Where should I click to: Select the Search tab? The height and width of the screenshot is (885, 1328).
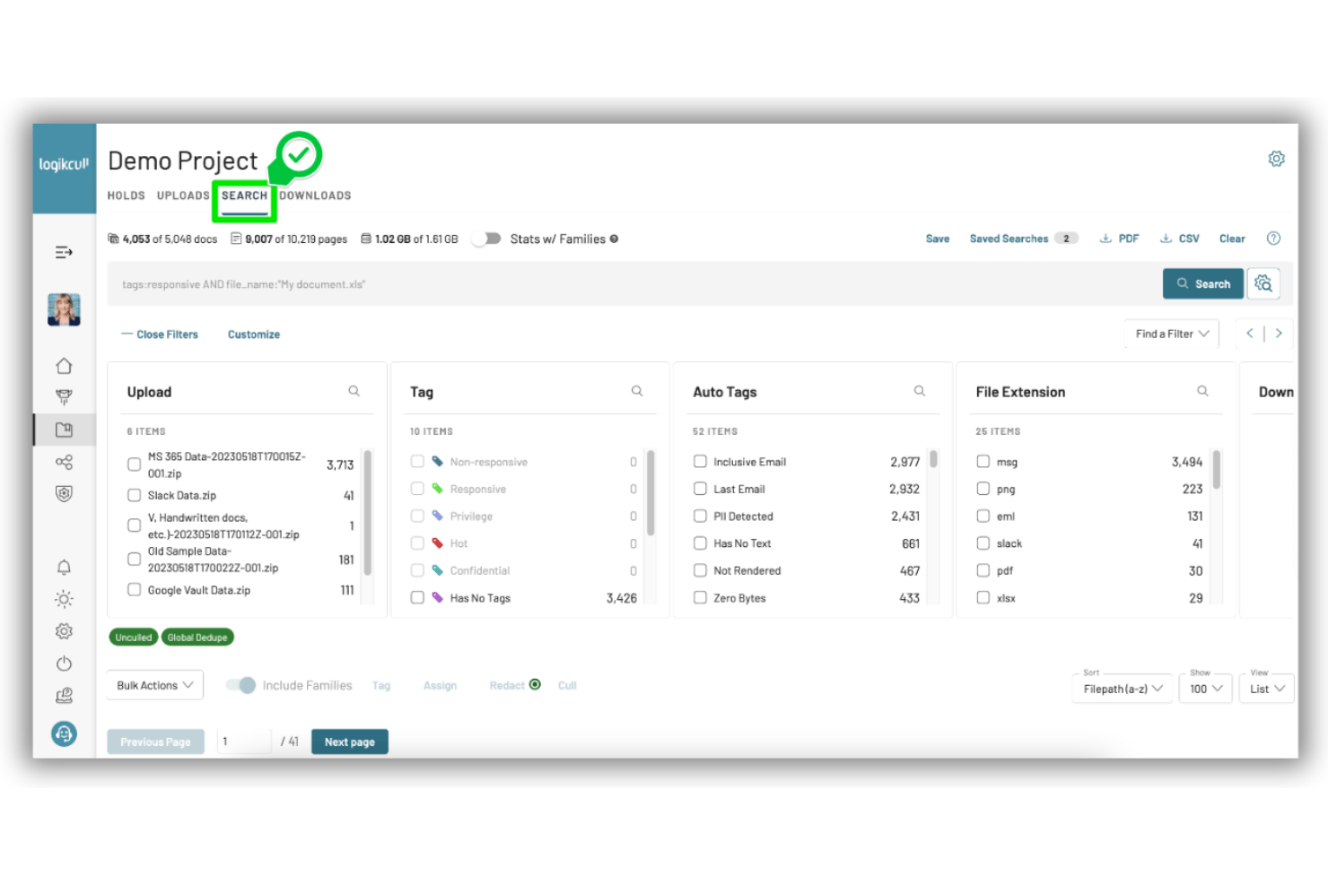click(x=245, y=195)
